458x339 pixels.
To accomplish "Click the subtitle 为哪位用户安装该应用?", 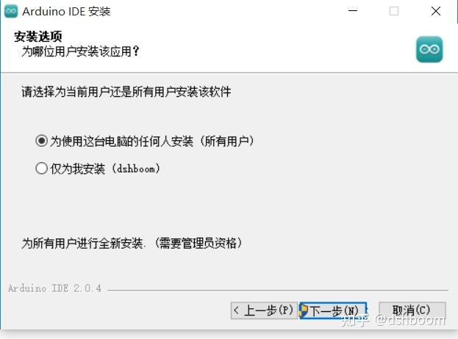I will (x=81, y=51).
